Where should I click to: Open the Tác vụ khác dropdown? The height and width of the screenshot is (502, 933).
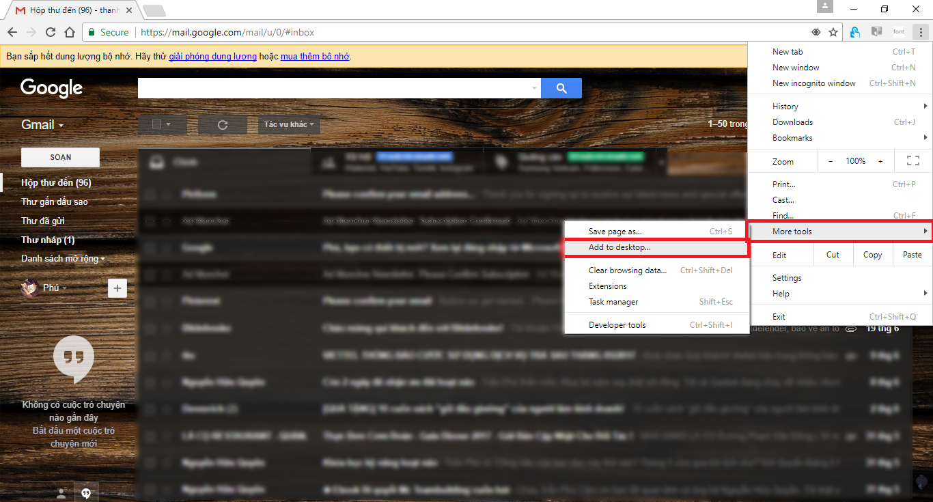(x=289, y=124)
